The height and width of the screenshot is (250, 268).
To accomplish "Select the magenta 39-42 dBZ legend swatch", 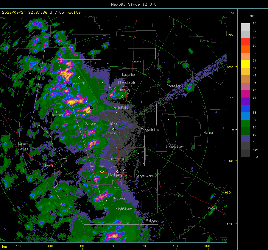I will click(x=245, y=94).
